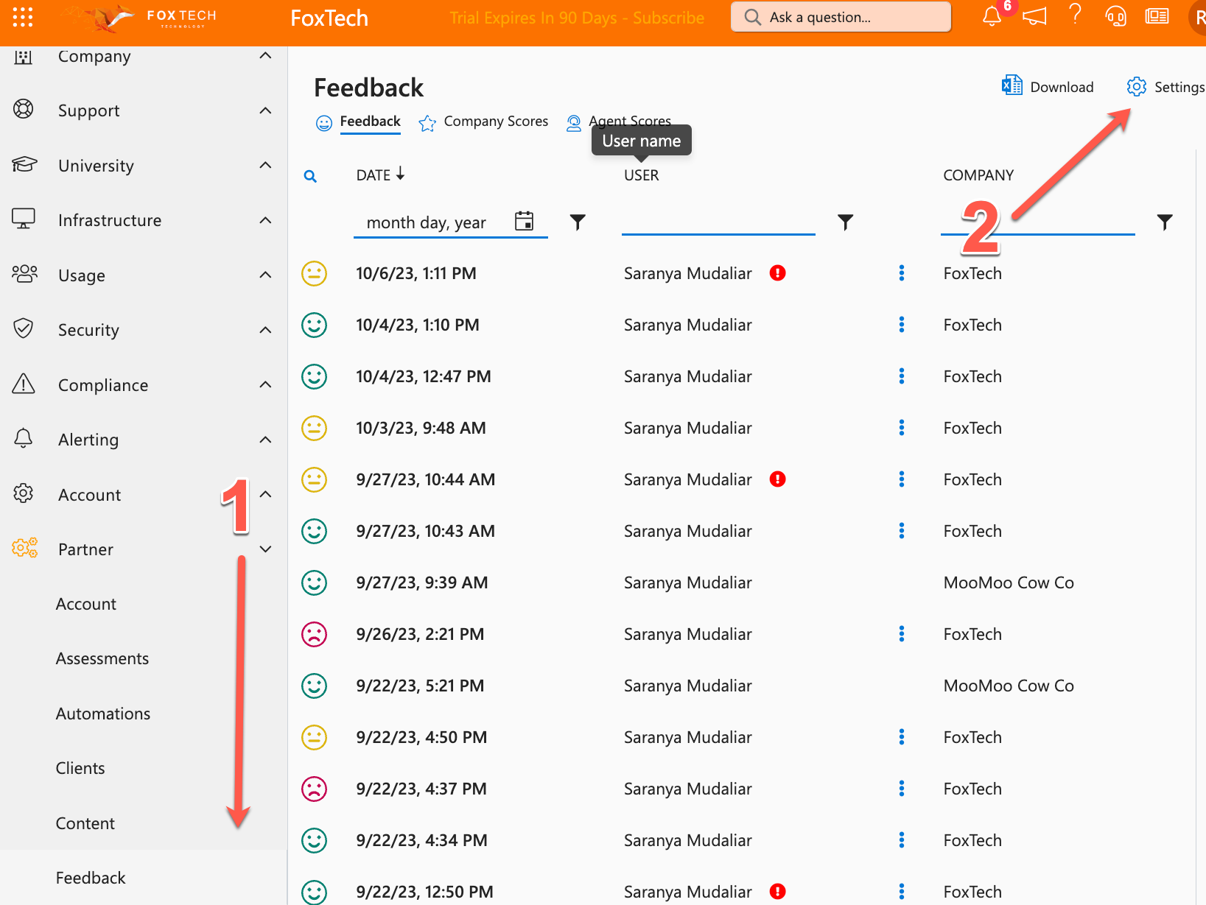Expand the Usage sidebar section
Image resolution: width=1206 pixels, height=905 pixels.
(x=265, y=275)
